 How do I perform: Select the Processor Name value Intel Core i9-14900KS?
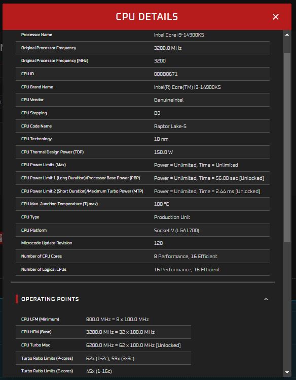click(x=179, y=35)
